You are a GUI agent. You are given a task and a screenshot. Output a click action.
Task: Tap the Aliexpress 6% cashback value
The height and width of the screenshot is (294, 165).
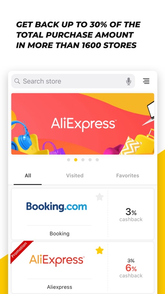click(131, 268)
